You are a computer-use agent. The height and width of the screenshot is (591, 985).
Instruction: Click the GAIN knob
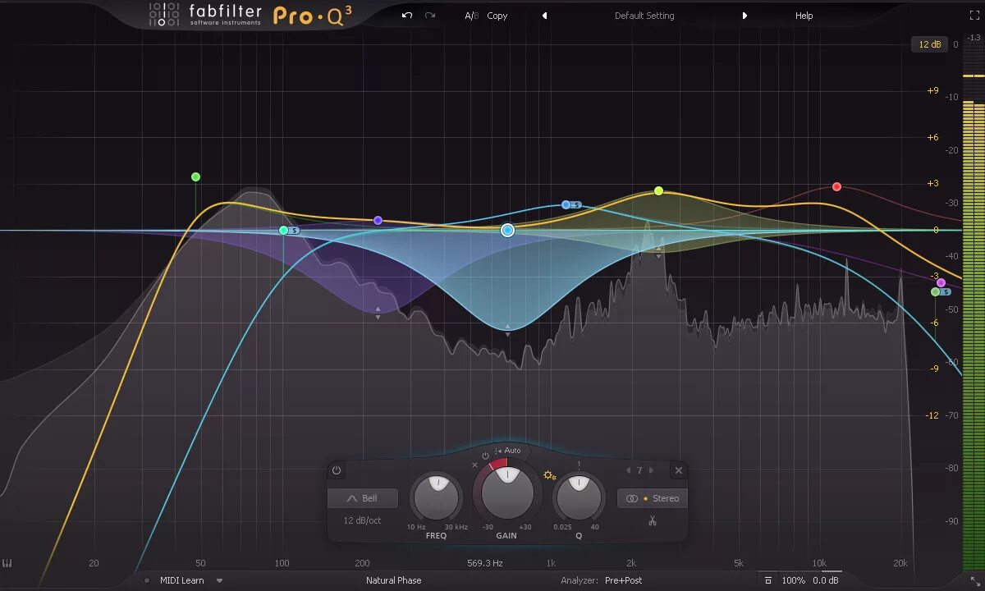(x=507, y=492)
